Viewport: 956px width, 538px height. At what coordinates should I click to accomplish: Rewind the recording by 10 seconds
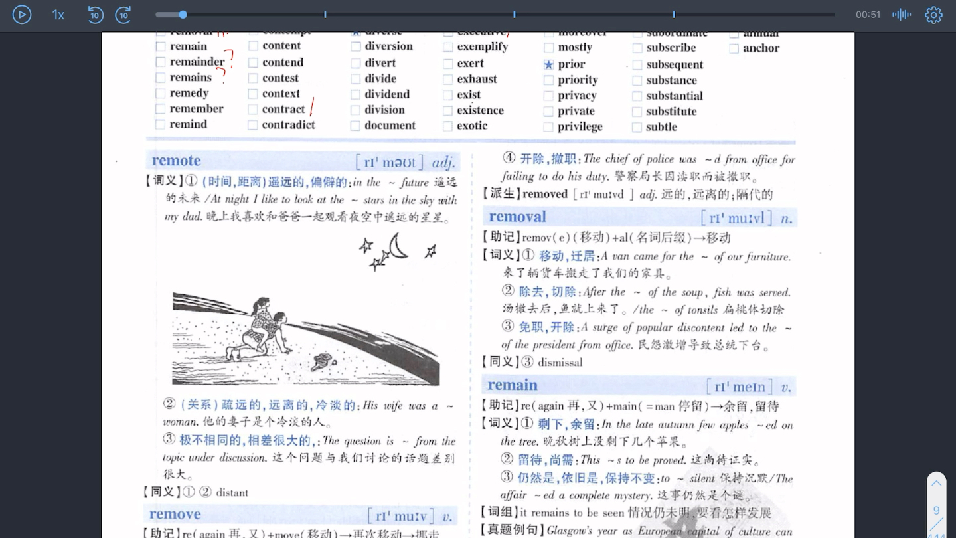point(96,15)
